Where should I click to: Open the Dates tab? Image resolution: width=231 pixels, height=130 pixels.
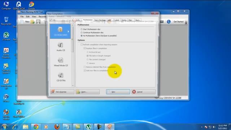coord(124,20)
